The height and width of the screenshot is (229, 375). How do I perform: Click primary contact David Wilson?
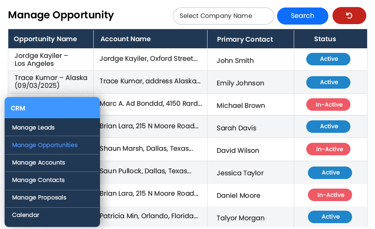click(238, 151)
